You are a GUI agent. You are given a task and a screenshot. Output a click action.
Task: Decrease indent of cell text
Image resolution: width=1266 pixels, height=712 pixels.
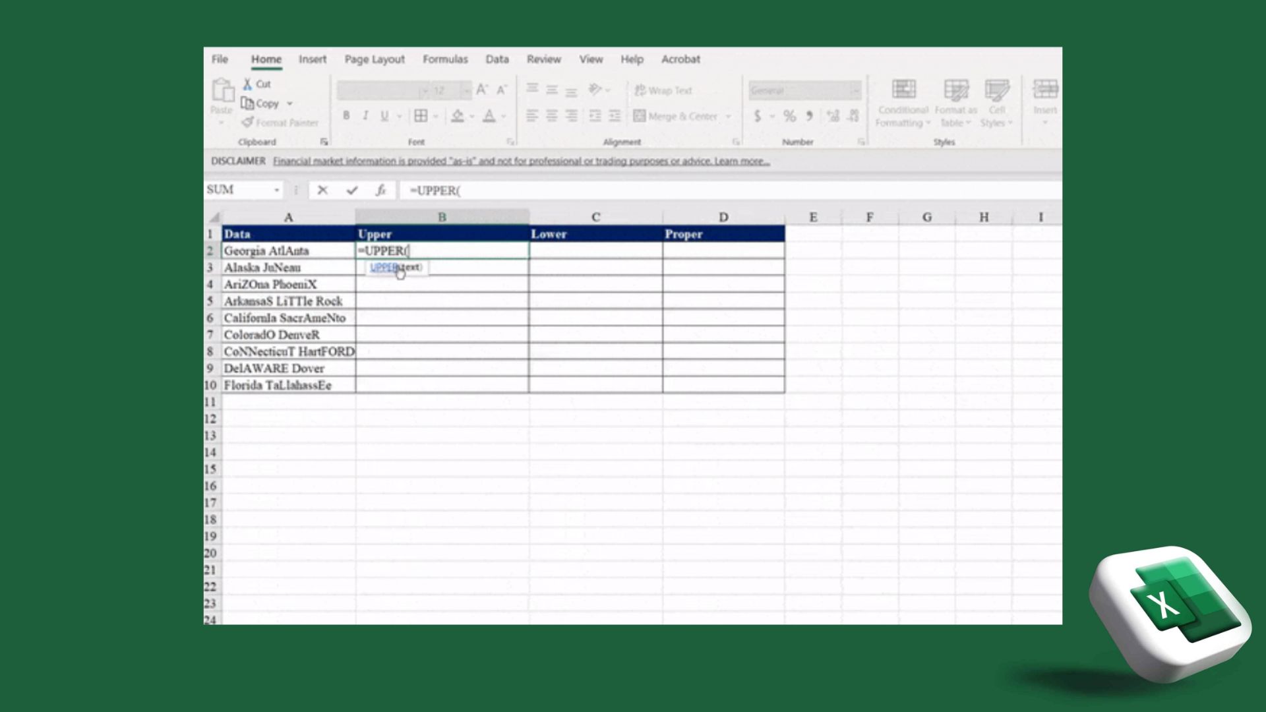coord(595,116)
